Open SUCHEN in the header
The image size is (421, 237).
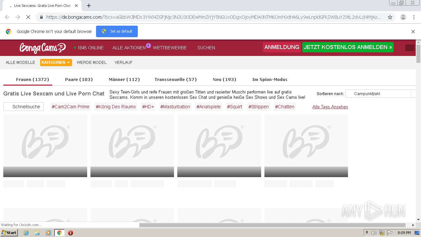coord(206,48)
